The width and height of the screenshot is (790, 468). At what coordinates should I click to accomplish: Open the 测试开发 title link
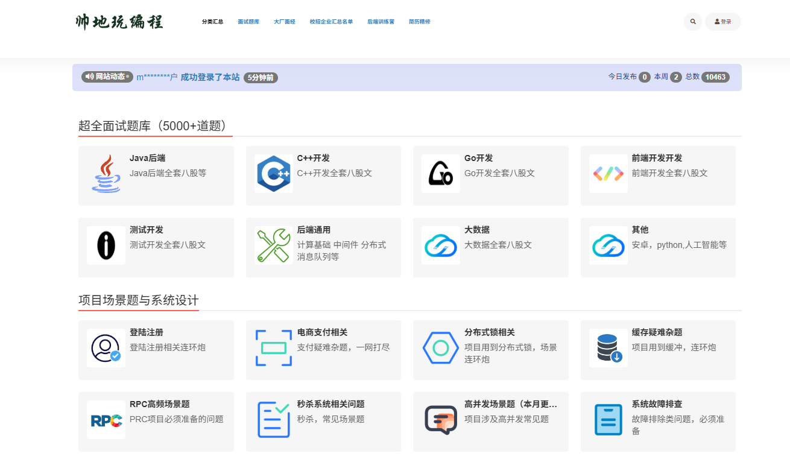click(147, 230)
